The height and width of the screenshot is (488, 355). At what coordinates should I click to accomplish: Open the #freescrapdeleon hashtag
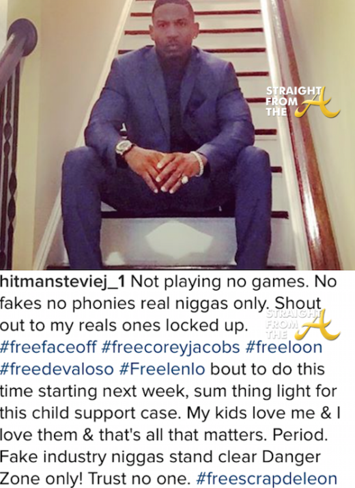coord(267,478)
